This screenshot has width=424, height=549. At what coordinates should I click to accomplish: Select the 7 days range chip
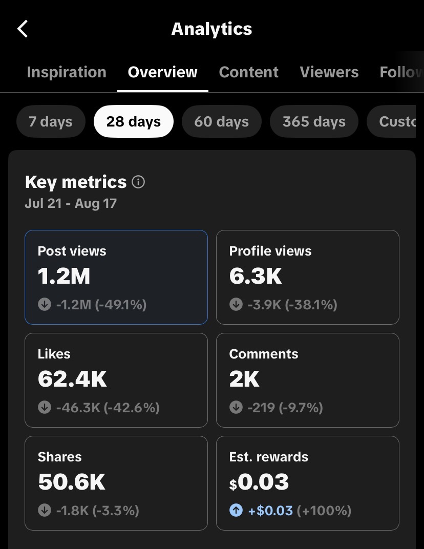pyautogui.click(x=51, y=121)
